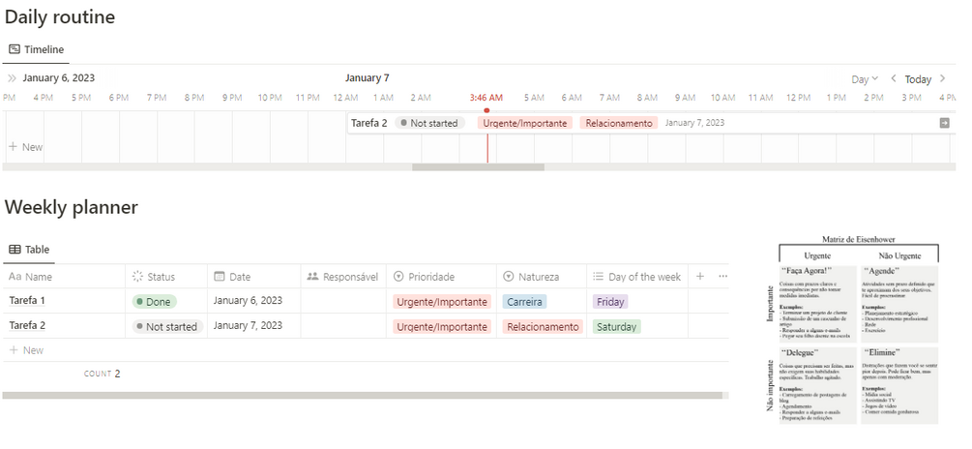The width and height of the screenshot is (972, 449).
Task: Open table options three-dot menu
Action: pos(722,277)
